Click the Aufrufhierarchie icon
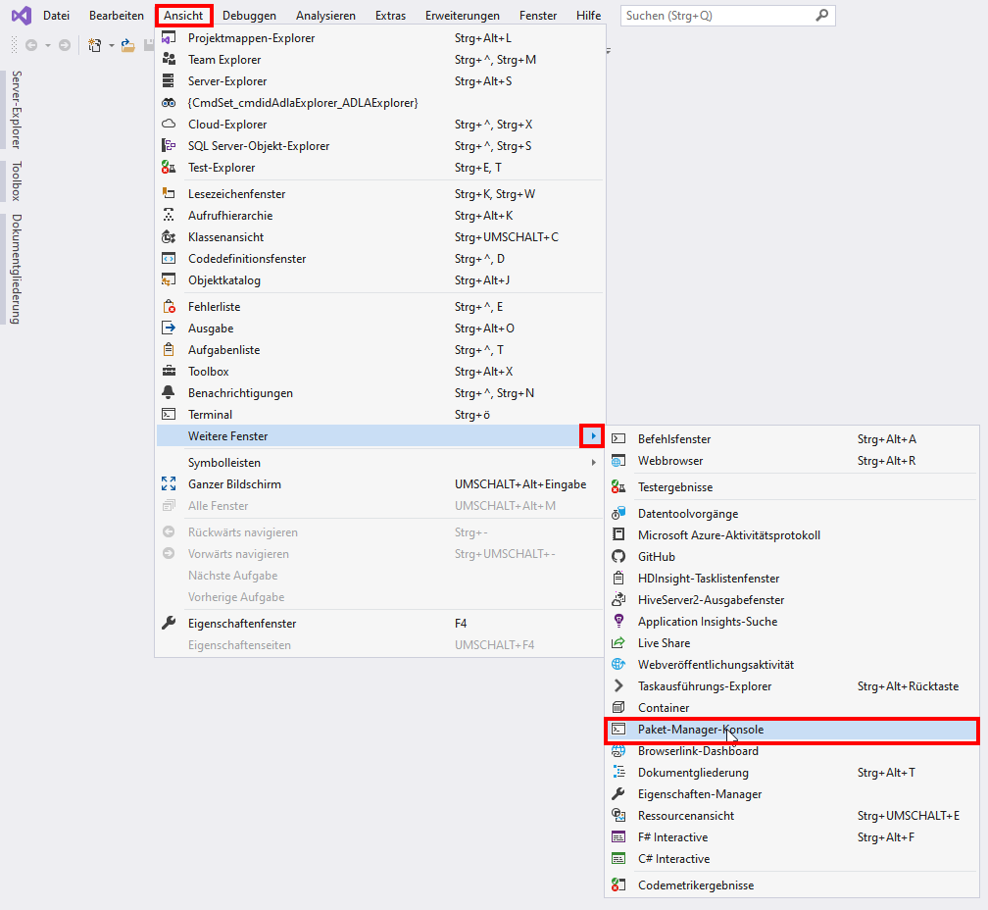Screen dimensions: 988x910 click(169, 215)
